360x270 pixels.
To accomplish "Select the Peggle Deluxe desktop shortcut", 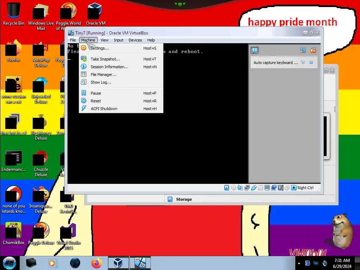I will tap(41, 233).
